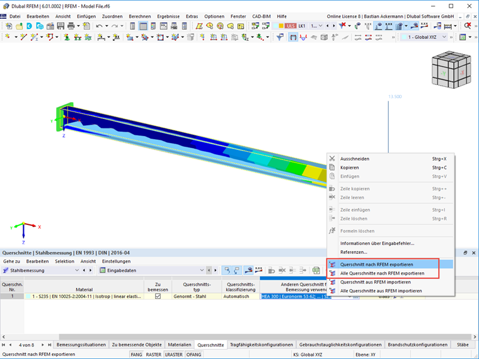This screenshot has height=359, width=479.
Task: Click 'Informationen über Eingabefehler...' entry
Action: point(390,243)
